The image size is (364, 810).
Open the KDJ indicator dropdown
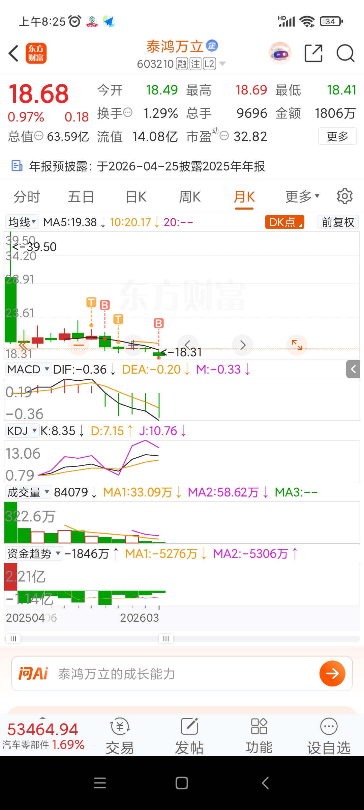pyautogui.click(x=22, y=431)
